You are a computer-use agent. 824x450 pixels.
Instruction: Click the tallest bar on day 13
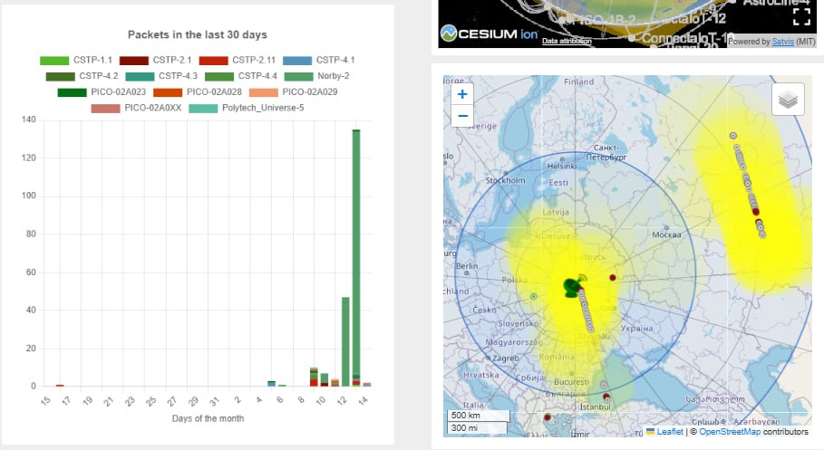(x=355, y=257)
